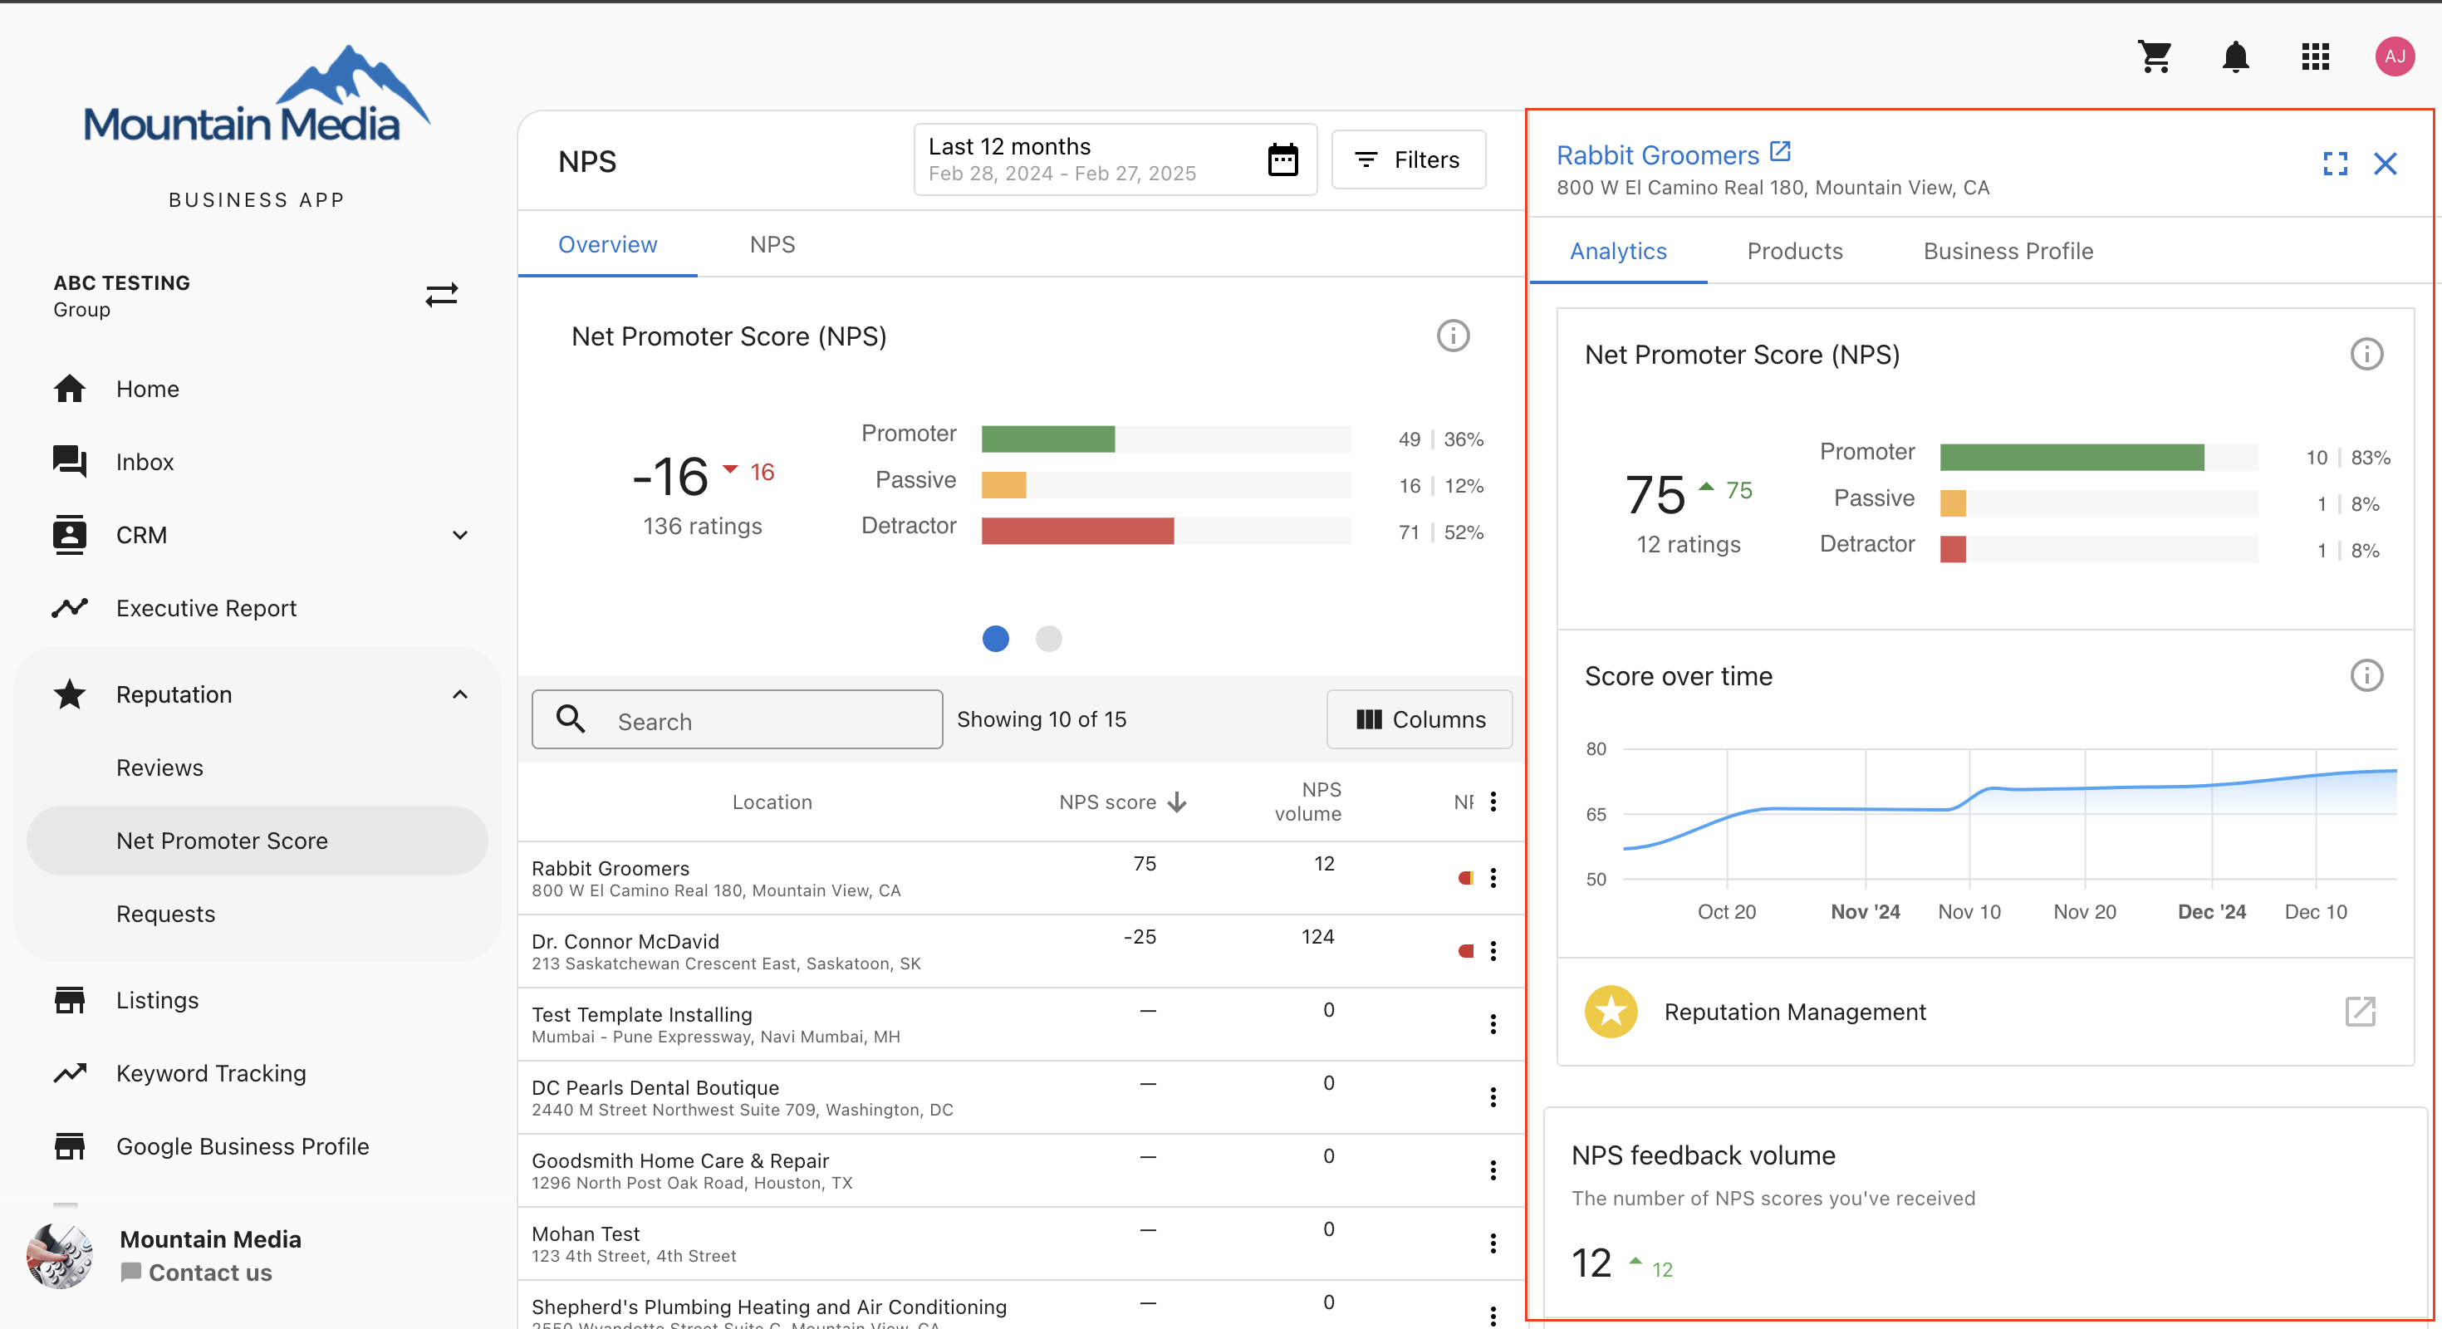Show info for main Net Promoter Score card
Viewport: 2442px width, 1329px height.
pos(1452,336)
